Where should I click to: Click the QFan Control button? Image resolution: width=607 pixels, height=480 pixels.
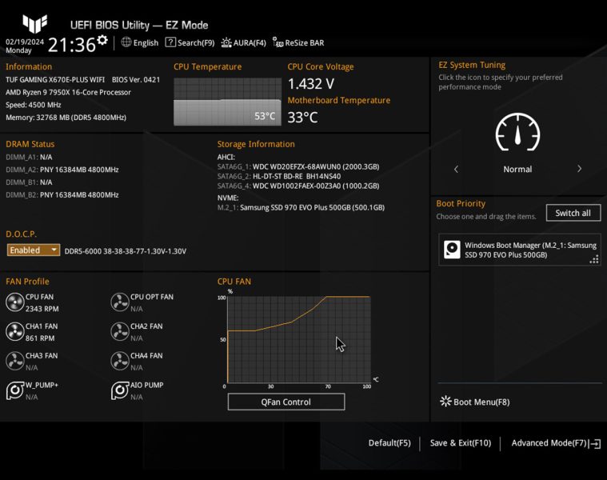pos(286,402)
